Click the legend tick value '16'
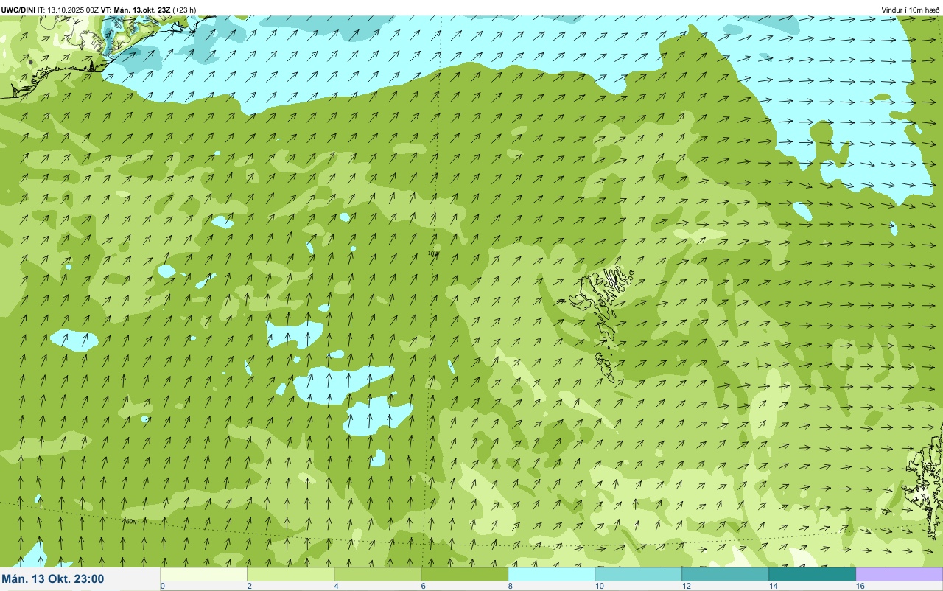This screenshot has width=943, height=591. coord(860,586)
